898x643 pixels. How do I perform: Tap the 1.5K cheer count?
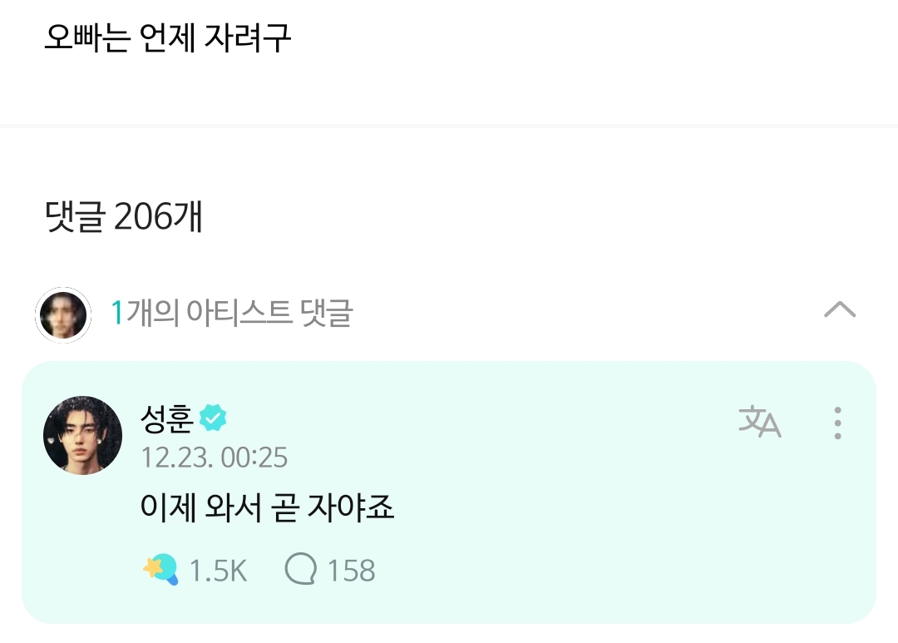pyautogui.click(x=218, y=571)
